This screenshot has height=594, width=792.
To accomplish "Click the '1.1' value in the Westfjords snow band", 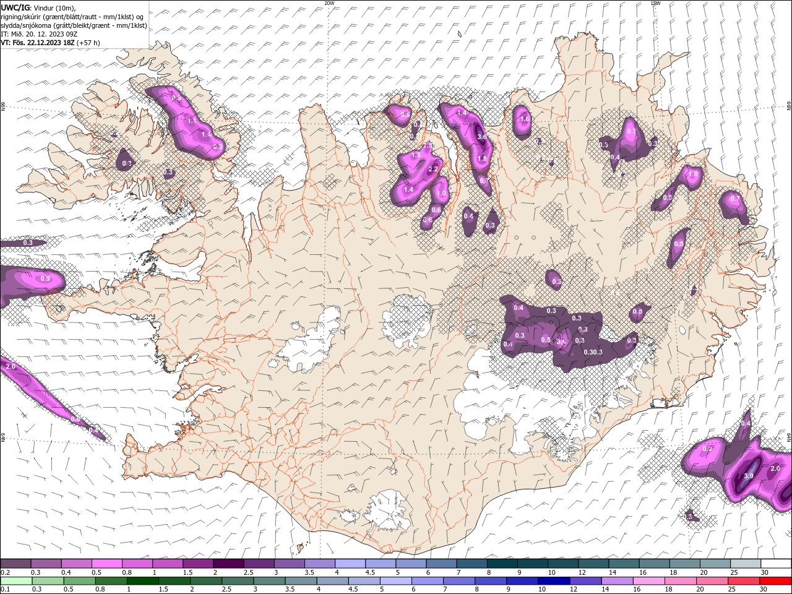I will (x=192, y=121).
